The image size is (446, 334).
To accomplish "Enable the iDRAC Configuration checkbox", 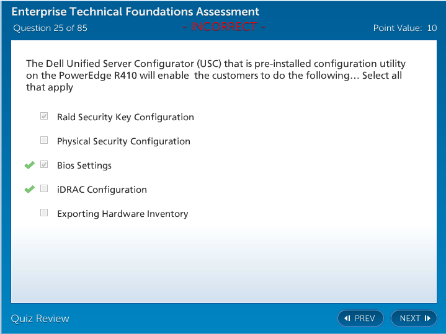I will click(x=44, y=189).
